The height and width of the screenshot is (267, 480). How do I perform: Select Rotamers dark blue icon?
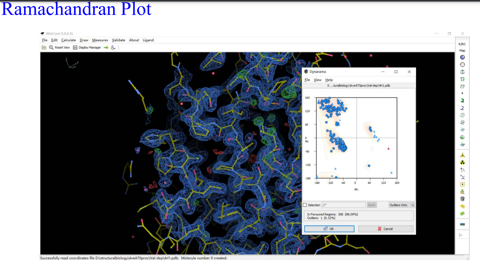coord(462,108)
